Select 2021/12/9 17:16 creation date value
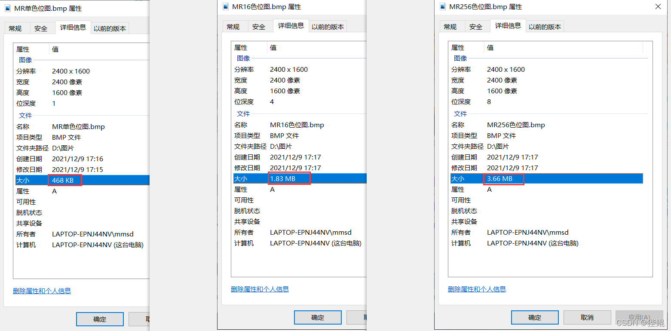This screenshot has height=331, width=671. pyautogui.click(x=77, y=159)
